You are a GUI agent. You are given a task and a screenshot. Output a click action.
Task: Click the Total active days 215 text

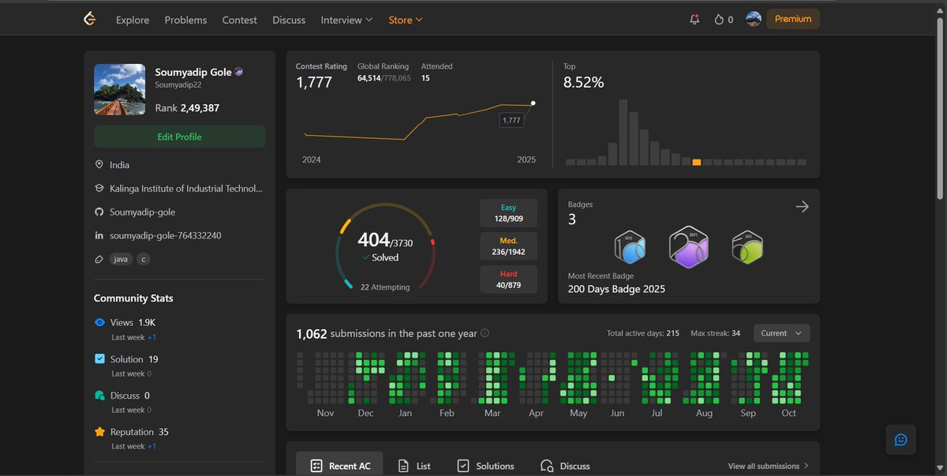click(643, 333)
